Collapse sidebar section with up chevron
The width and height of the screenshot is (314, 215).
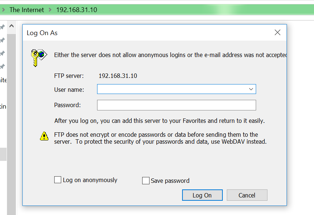pos(11,26)
